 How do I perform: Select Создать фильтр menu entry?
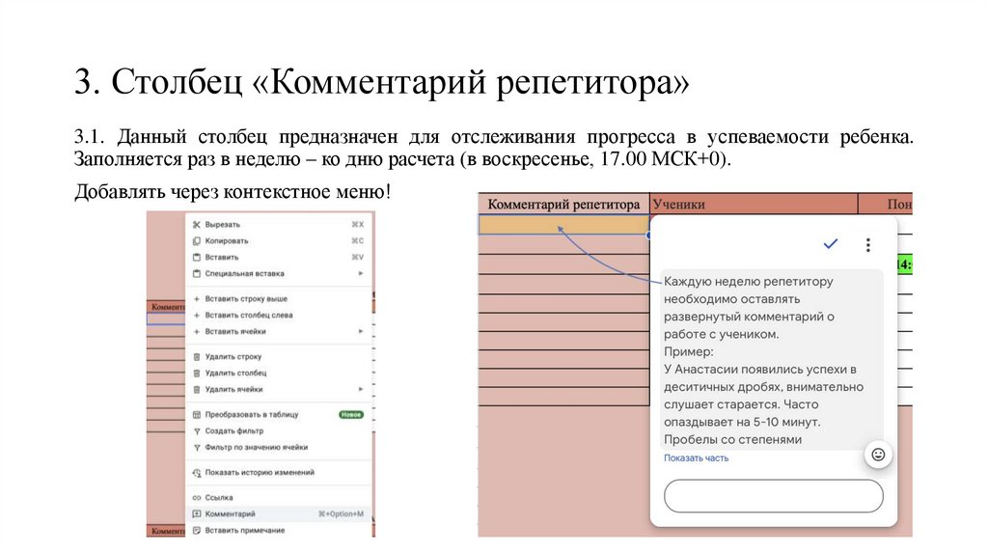(279, 431)
